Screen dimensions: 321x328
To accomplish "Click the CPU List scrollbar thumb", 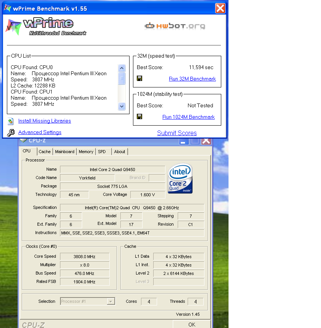I will pyautogui.click(x=122, y=78).
